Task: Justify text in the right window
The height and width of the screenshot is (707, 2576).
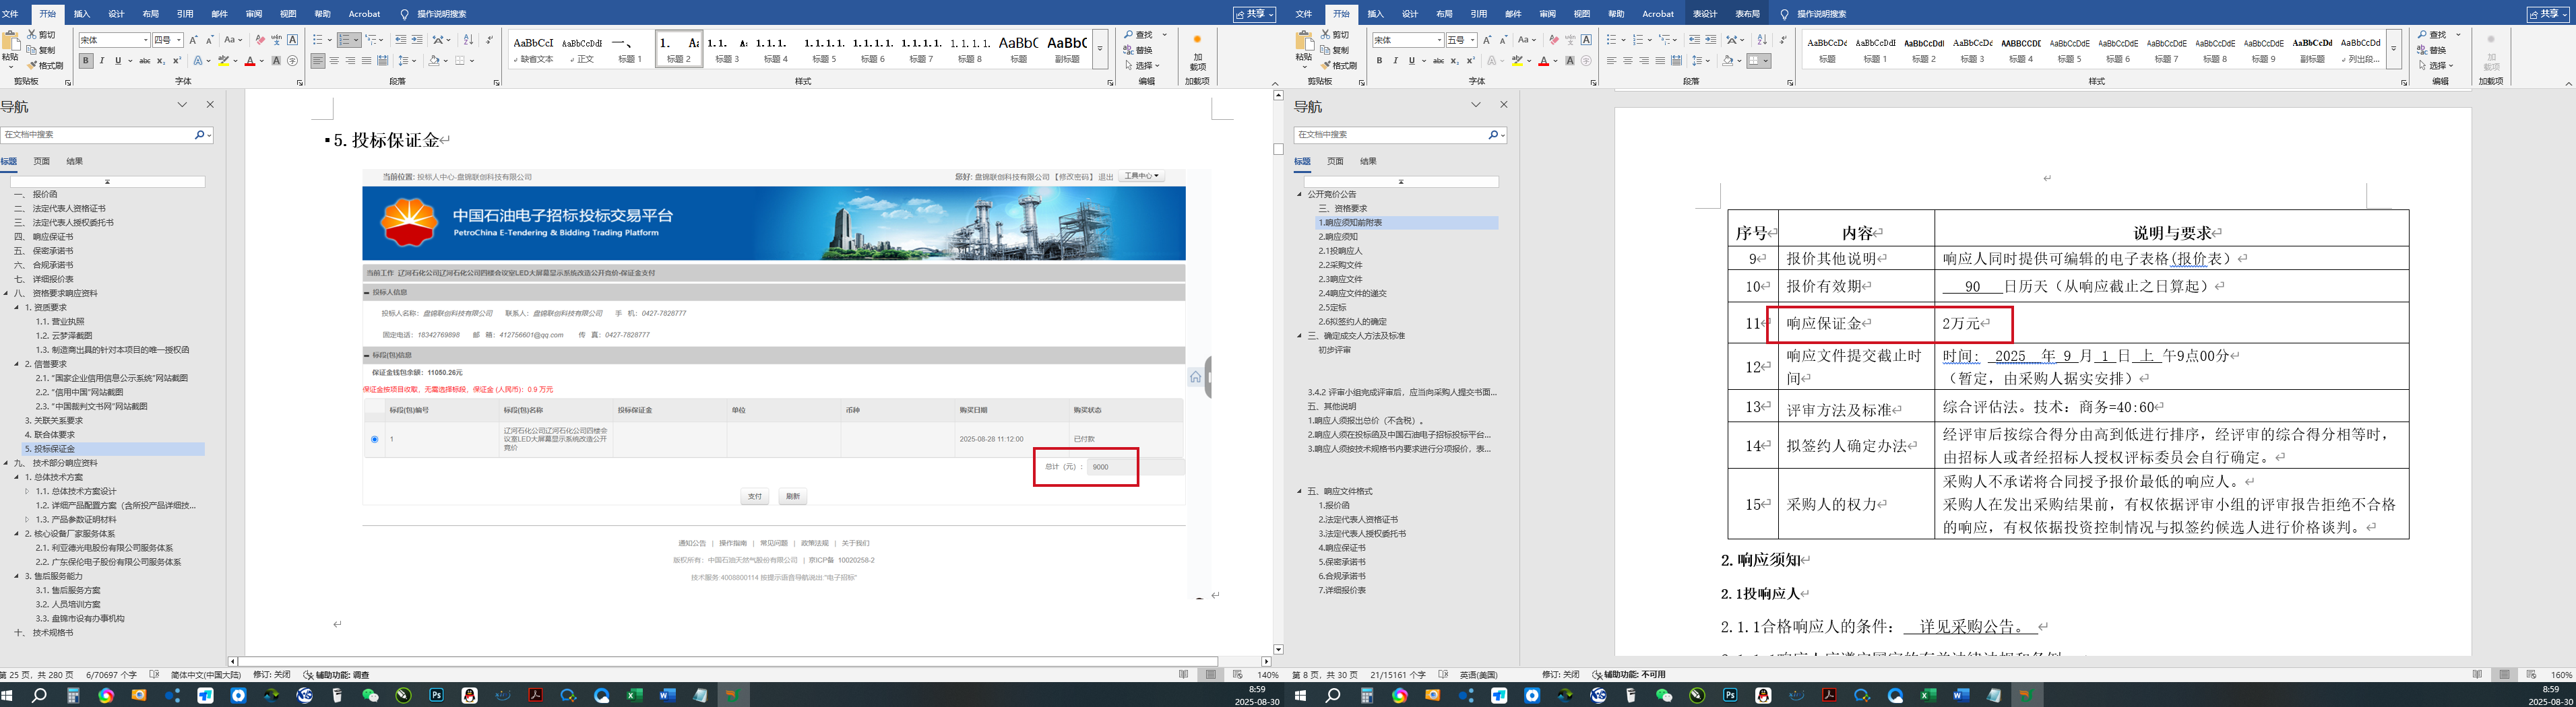Action: tap(1660, 61)
